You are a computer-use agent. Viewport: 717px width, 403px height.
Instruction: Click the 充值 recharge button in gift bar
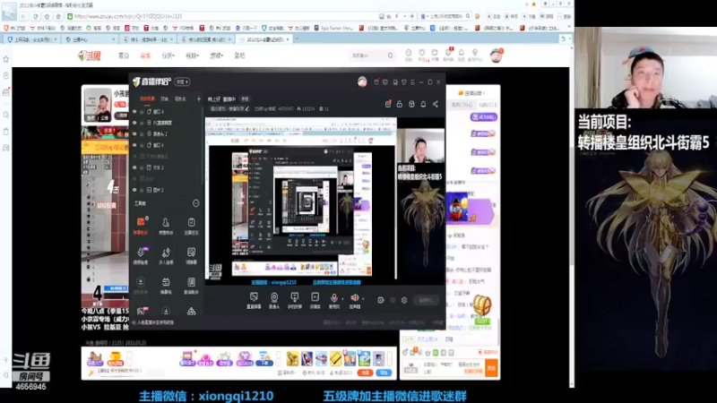click(x=365, y=373)
